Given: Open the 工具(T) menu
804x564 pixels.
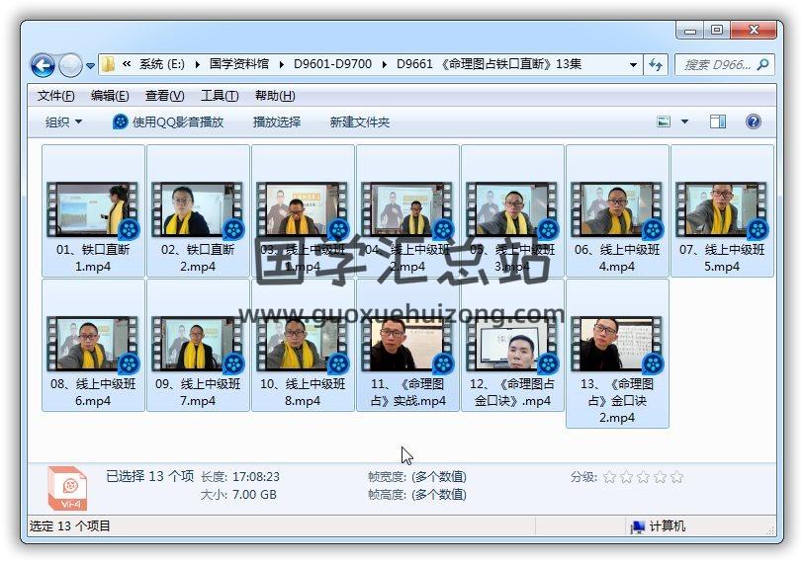Looking at the screenshot, I should (x=219, y=96).
